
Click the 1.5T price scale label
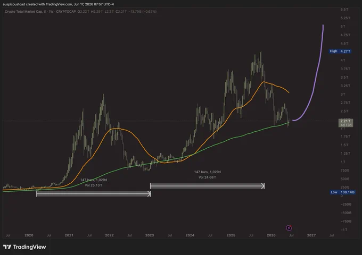coord(344,145)
